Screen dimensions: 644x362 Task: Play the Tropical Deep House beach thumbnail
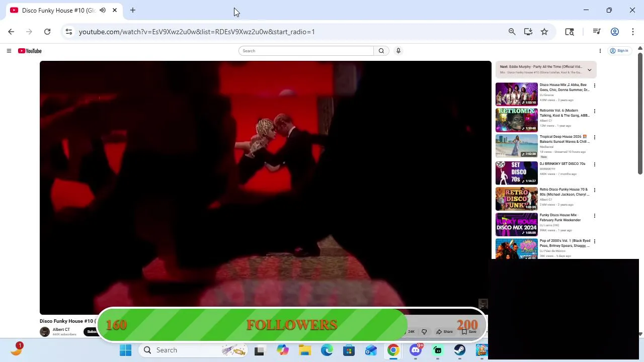pos(516,146)
